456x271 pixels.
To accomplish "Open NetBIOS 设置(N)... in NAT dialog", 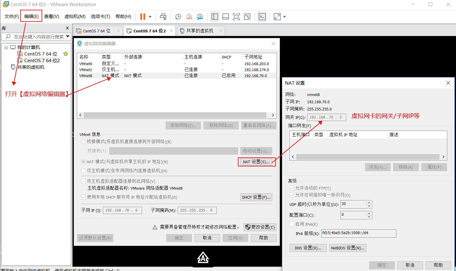I will pos(348,248).
